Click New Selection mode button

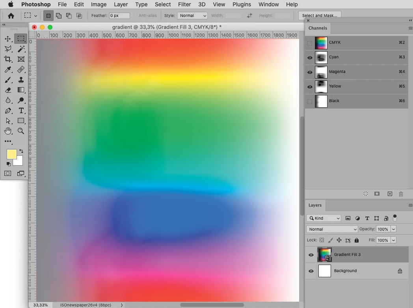(48, 16)
